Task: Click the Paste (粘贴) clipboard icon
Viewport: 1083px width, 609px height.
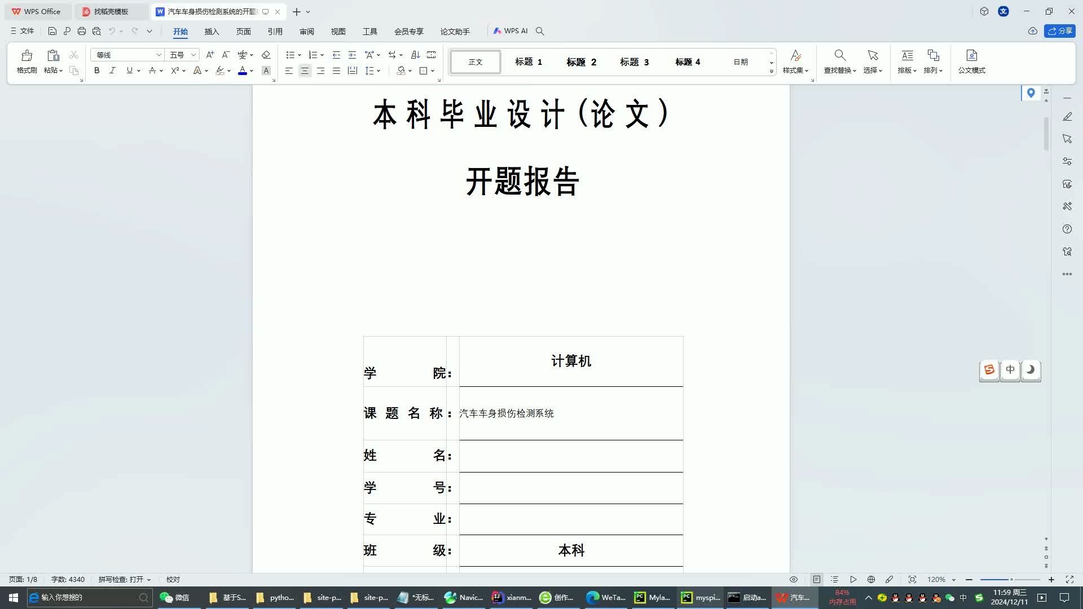Action: [53, 55]
